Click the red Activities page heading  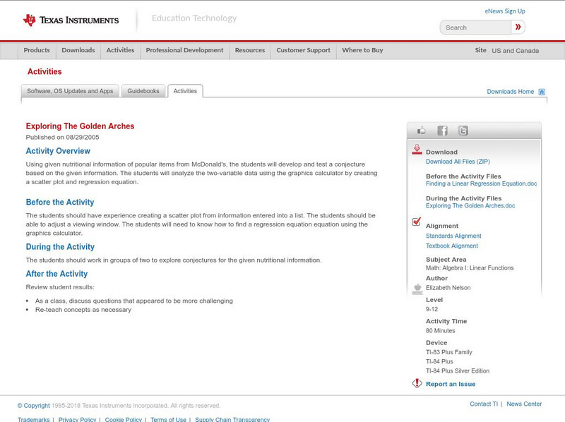click(44, 72)
